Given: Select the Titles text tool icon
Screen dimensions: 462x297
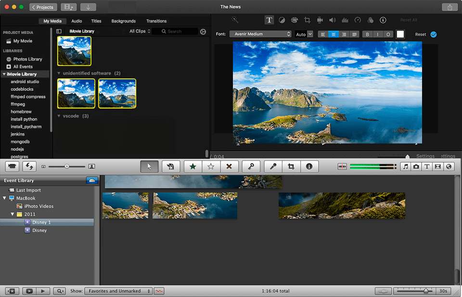Looking at the screenshot, I should point(269,20).
